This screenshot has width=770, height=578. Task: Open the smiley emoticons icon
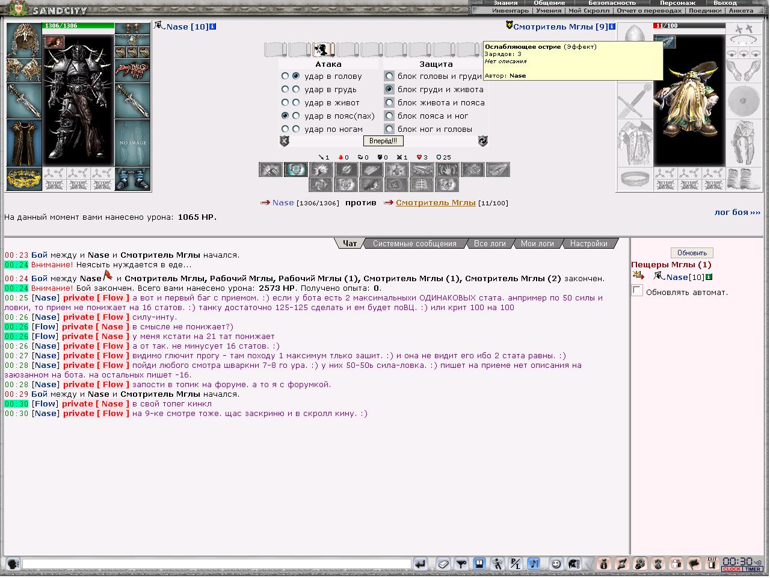click(556, 564)
